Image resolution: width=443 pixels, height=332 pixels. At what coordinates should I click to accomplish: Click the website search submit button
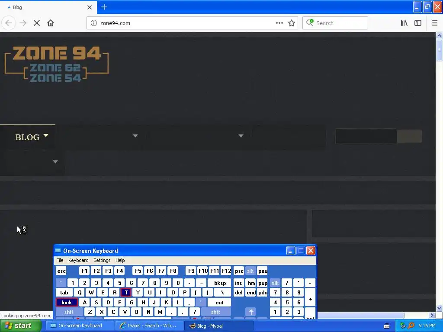409,136
